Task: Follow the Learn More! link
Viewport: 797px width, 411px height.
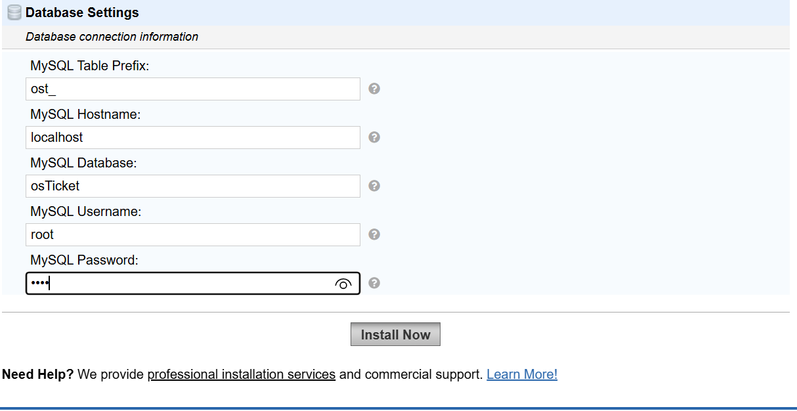Action: point(522,374)
